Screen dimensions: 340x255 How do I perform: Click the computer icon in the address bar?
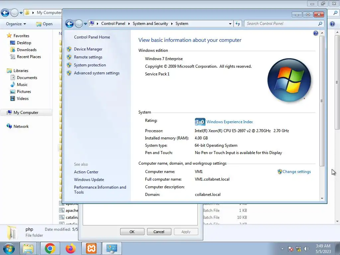point(92,24)
